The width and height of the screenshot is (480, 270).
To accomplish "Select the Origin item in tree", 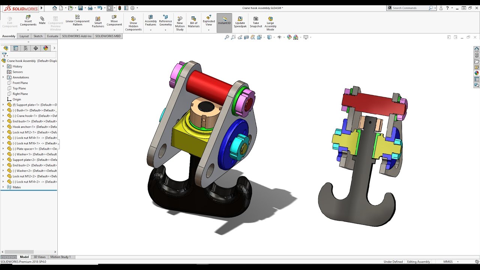I will pyautogui.click(x=16, y=99).
